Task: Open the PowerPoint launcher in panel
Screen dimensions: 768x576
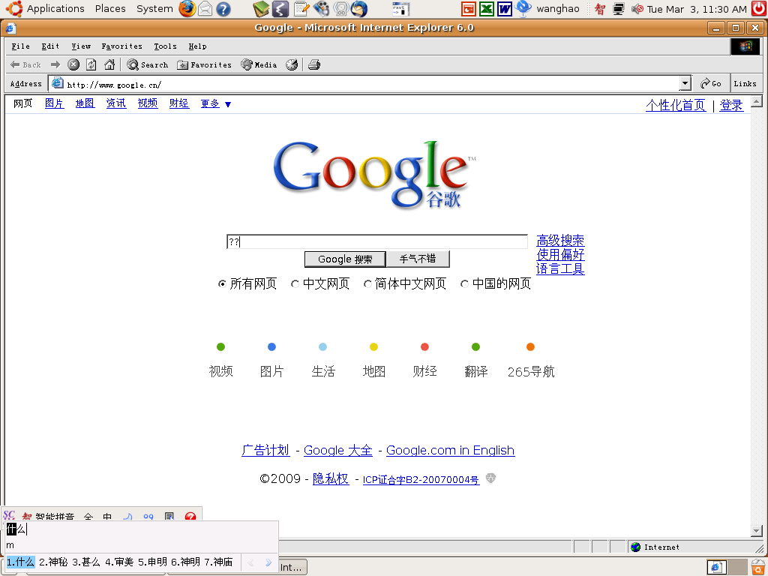Action: (469, 9)
